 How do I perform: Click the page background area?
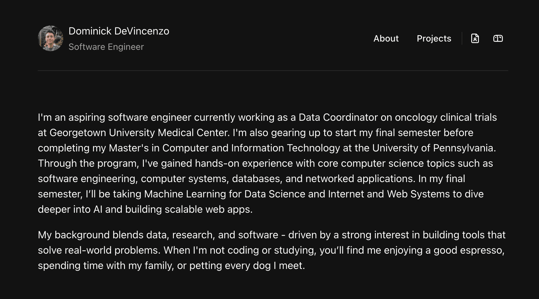(x=269, y=287)
